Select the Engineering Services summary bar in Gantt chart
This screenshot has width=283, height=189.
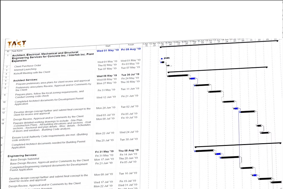click(238, 145)
